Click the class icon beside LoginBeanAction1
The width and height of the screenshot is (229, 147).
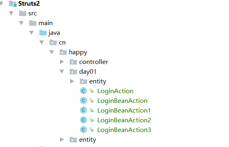83,111
